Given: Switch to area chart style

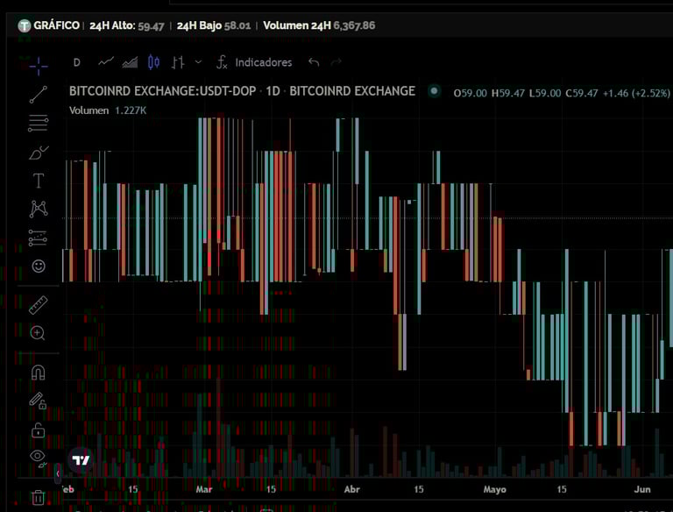Looking at the screenshot, I should click(130, 63).
